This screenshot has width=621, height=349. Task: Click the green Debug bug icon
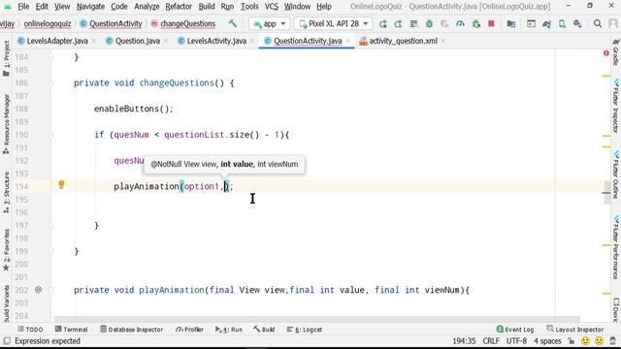pyautogui.click(x=429, y=24)
